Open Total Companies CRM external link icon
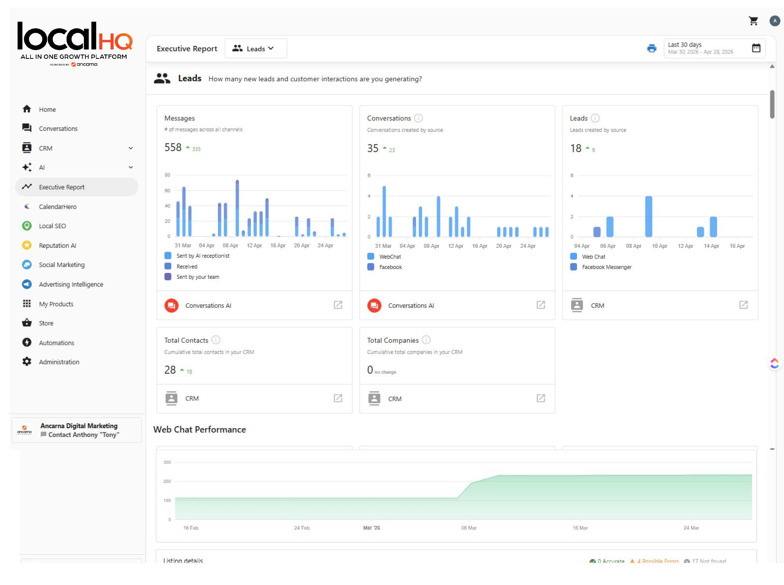The image size is (784, 585). (x=541, y=398)
